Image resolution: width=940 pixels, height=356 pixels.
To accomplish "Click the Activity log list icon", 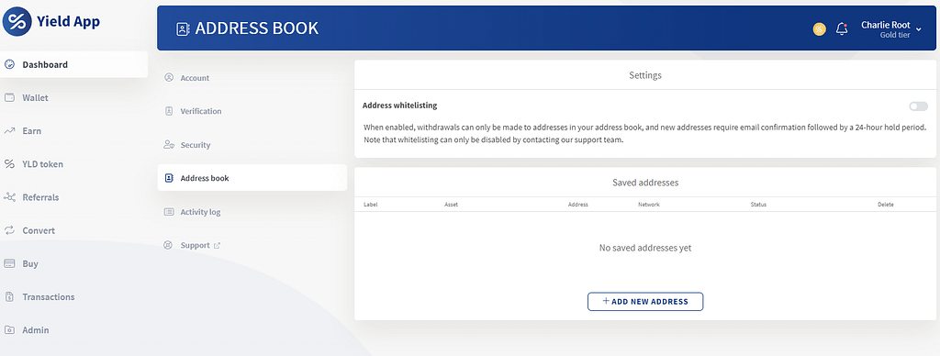I will pyautogui.click(x=169, y=212).
